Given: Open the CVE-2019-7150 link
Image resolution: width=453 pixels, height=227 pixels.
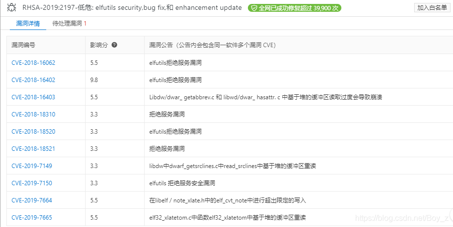Looking at the screenshot, I should [31, 183].
